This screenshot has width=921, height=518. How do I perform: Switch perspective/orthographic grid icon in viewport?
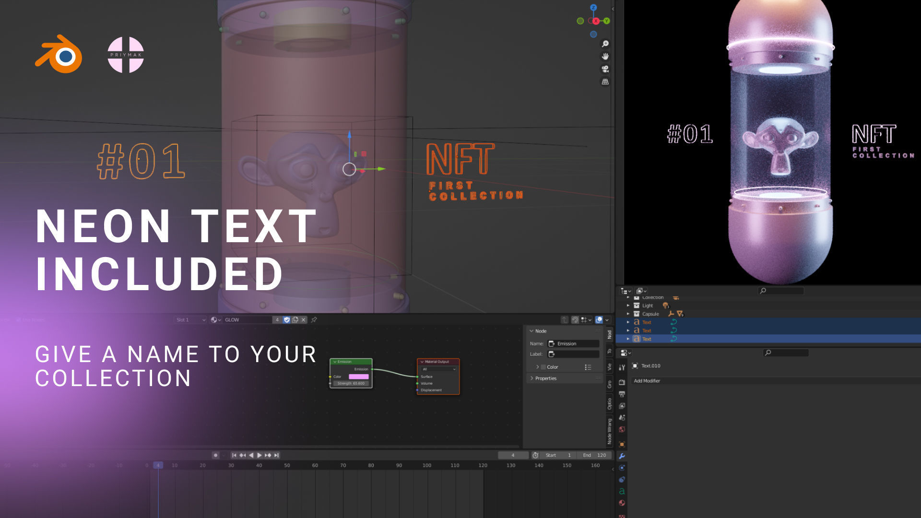pos(605,82)
